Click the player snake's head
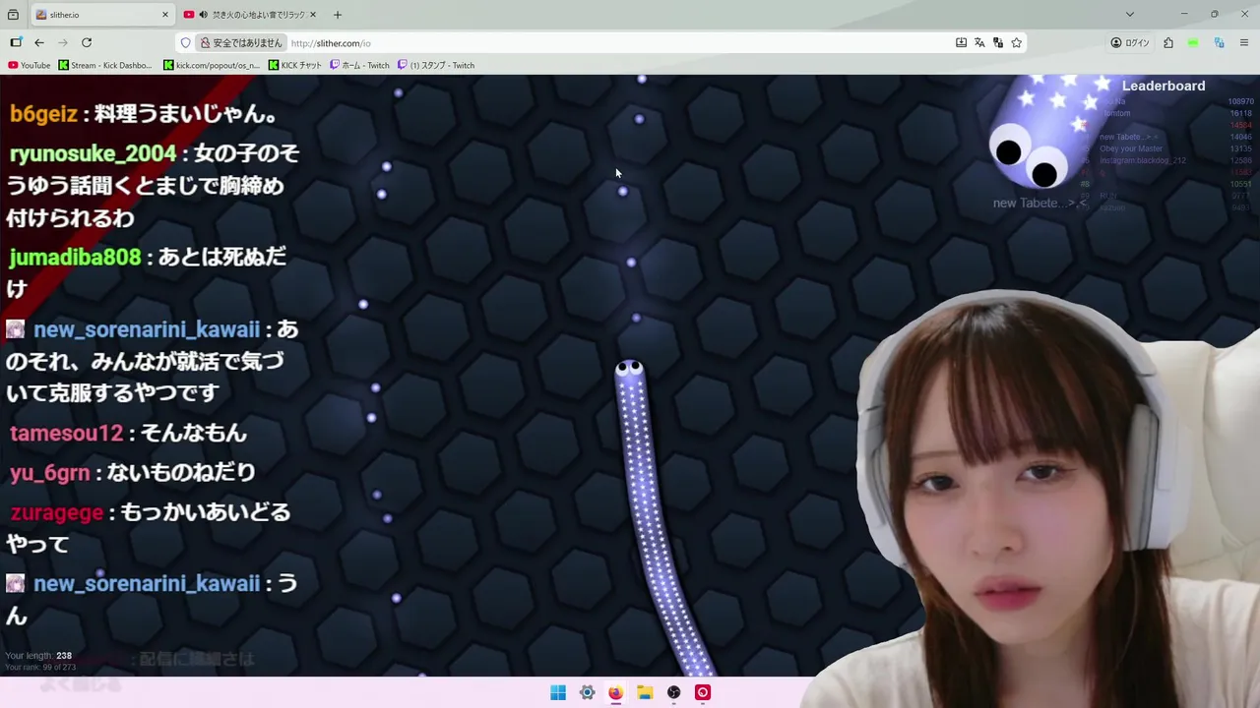1260x708 pixels. (x=629, y=370)
